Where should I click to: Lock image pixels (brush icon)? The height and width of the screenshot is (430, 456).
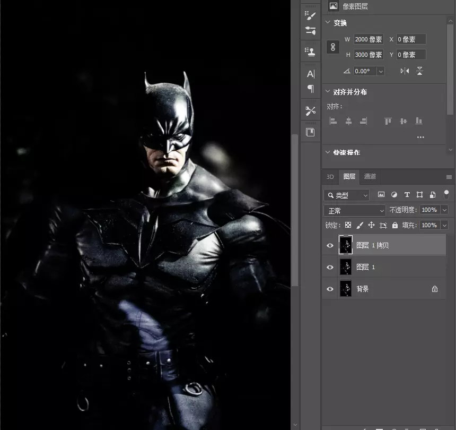pyautogui.click(x=359, y=225)
